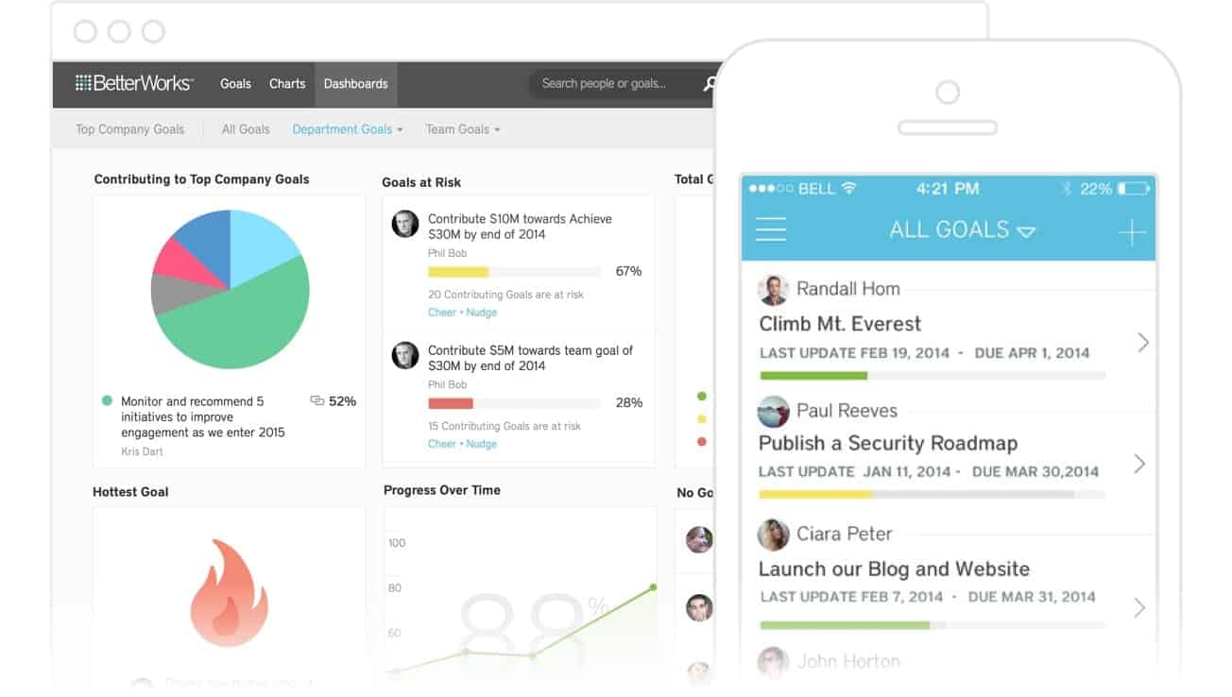1232x697 pixels.
Task: Open Climb Mt. Everest goal chevron
Action: pos(1142,342)
